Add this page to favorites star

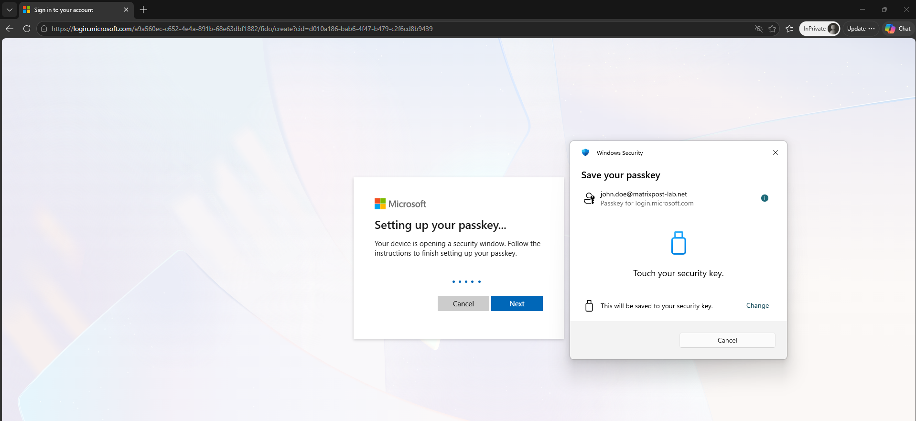772,29
